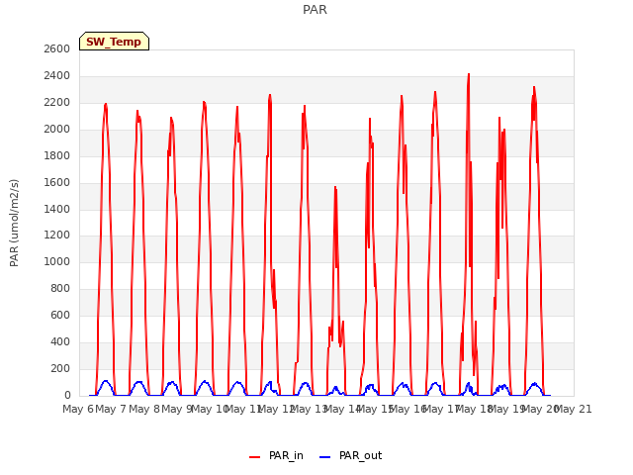This screenshot has width=633, height=475.
Task: Click the 1800 y-axis tick label
Action: [57, 155]
